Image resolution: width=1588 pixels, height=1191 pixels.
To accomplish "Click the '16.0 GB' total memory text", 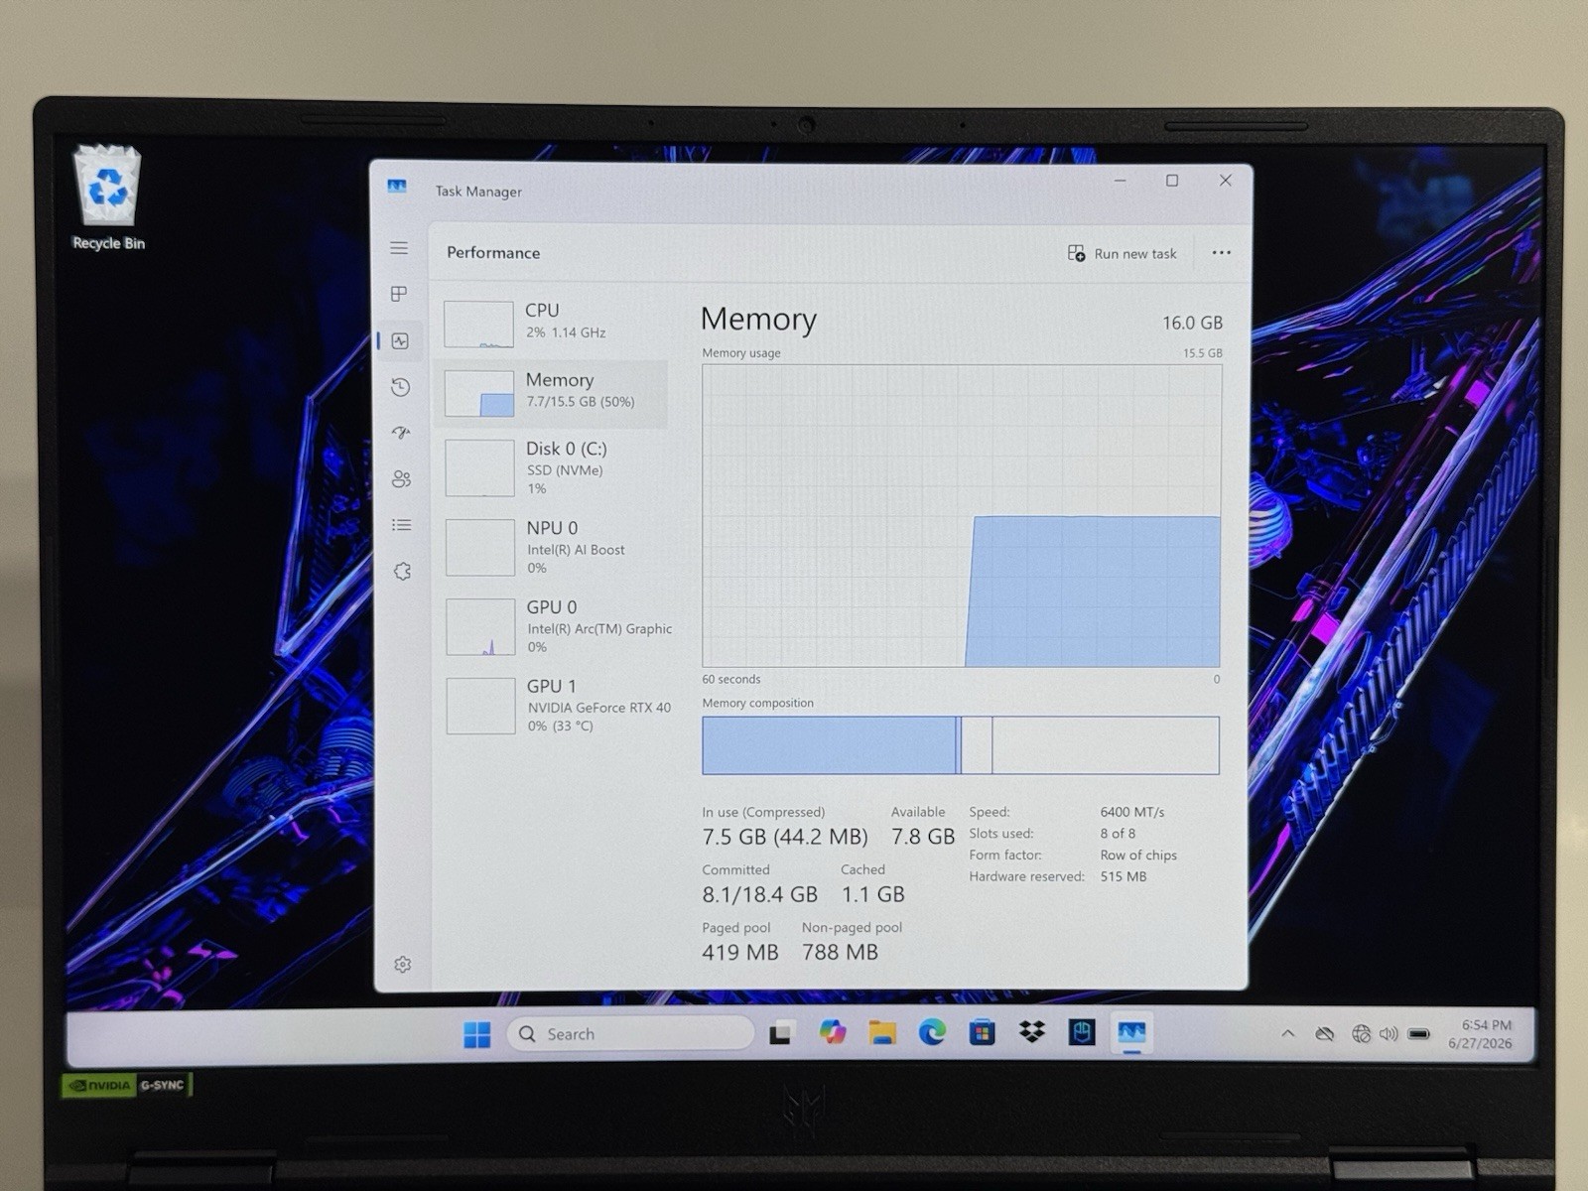I will coord(1192,323).
